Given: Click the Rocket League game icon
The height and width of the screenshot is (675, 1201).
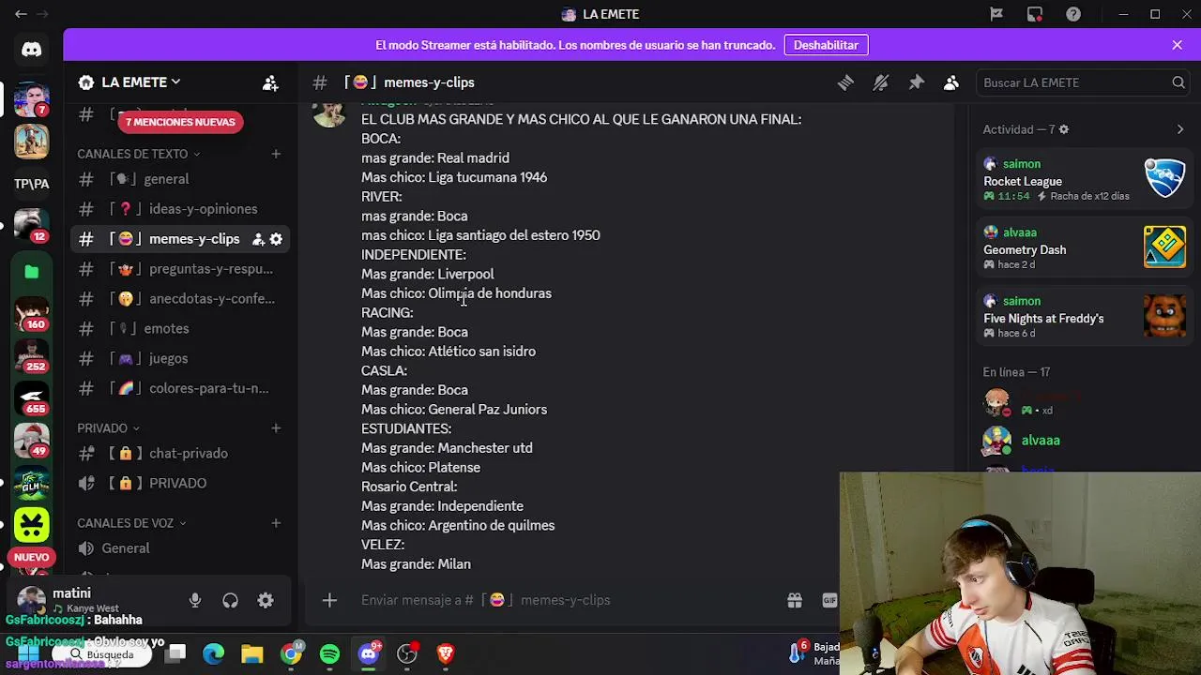Looking at the screenshot, I should point(1164,178).
